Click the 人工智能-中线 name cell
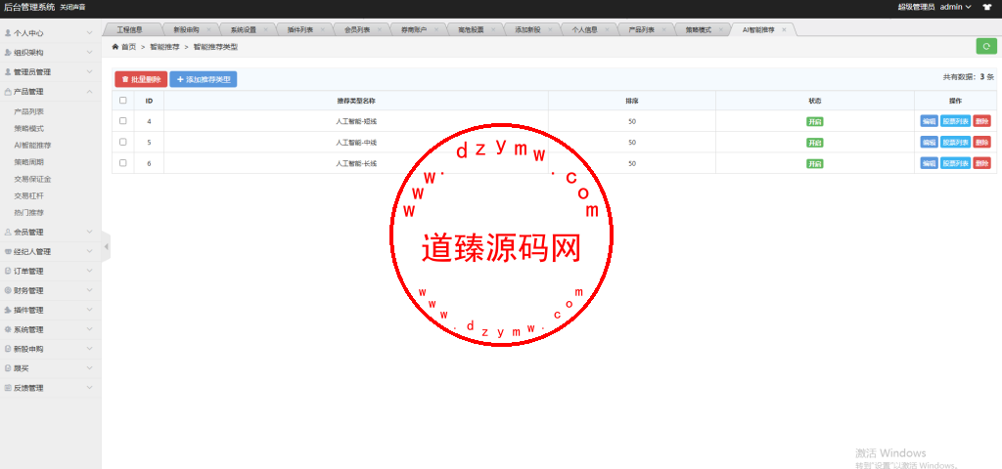This screenshot has width=1002, height=469. (356, 143)
